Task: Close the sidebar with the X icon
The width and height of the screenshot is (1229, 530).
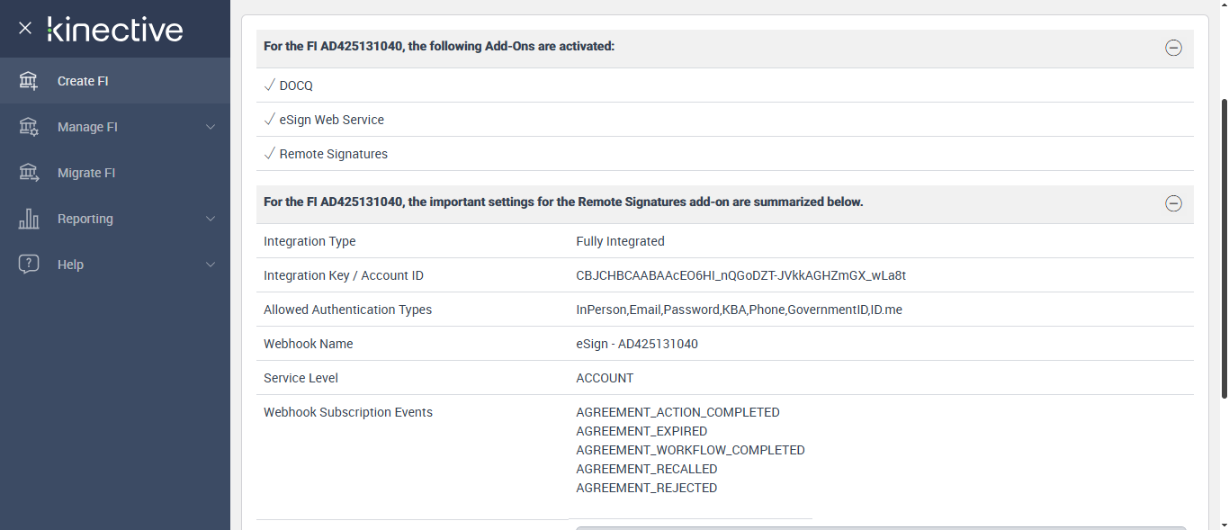Action: [25, 28]
